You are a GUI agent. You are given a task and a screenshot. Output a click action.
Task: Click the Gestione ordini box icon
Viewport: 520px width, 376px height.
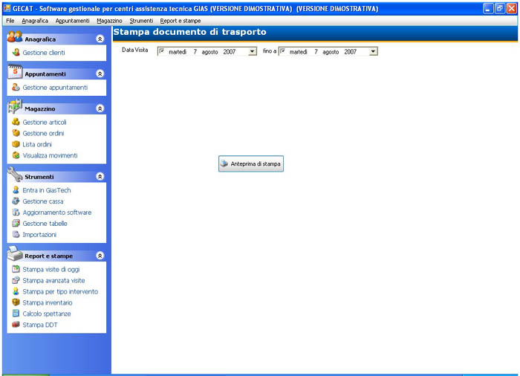[x=16, y=133]
